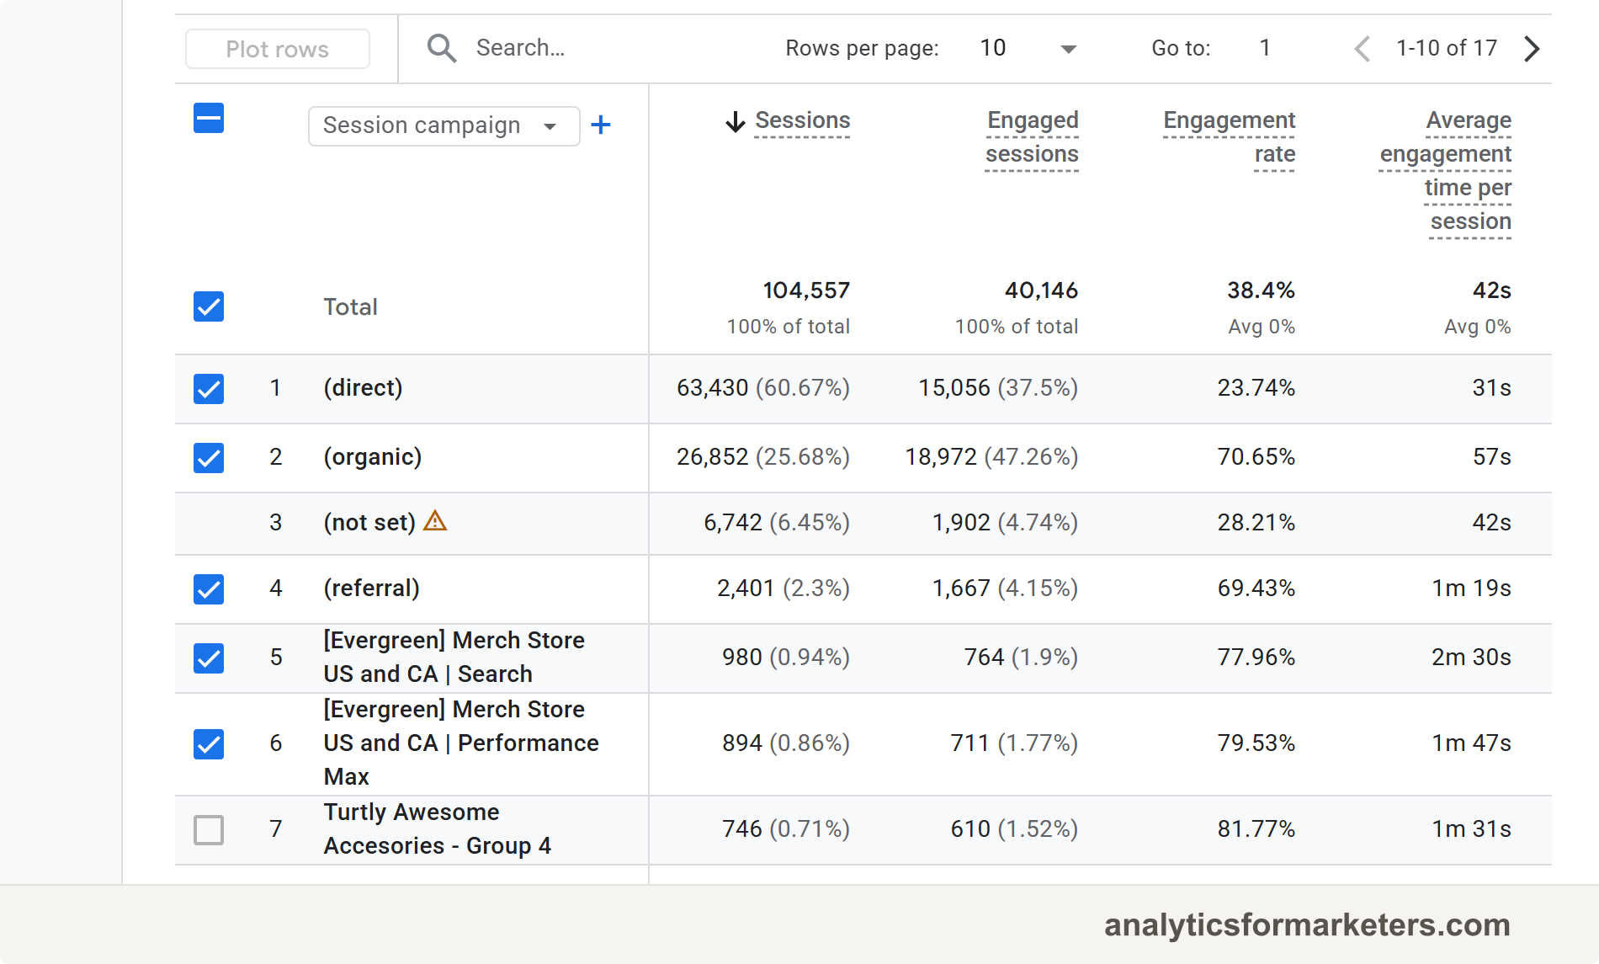The height and width of the screenshot is (964, 1599).
Task: Click the 38.4% total engagement rate
Action: pos(1261,290)
